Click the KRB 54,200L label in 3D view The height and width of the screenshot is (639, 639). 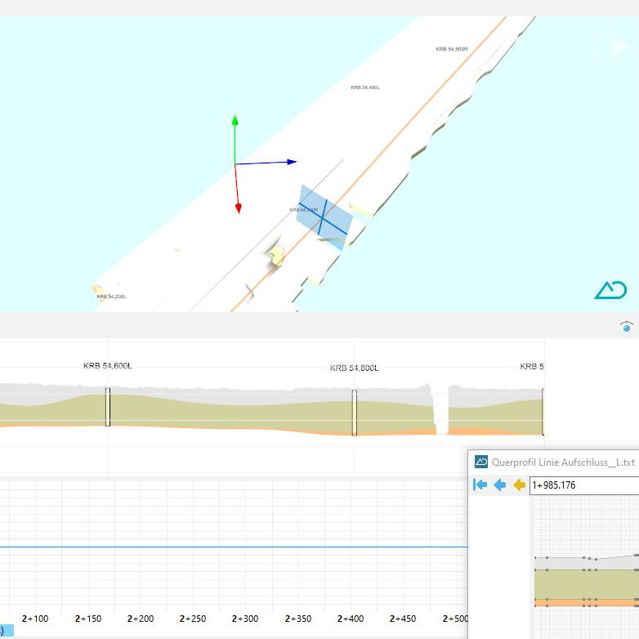pos(111,297)
